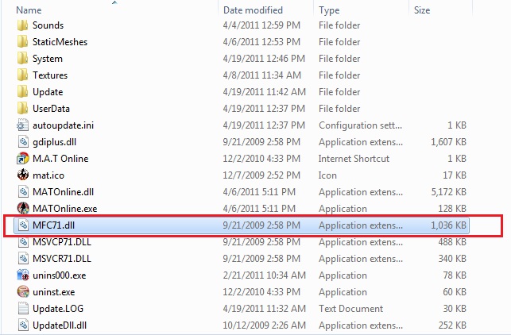
Task: Select the Textures folder name
Action: pos(50,75)
